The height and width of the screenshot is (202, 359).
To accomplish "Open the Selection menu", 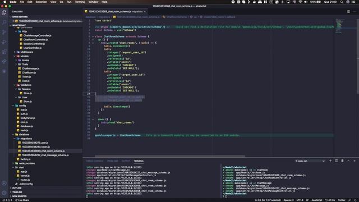I will point(41,2).
